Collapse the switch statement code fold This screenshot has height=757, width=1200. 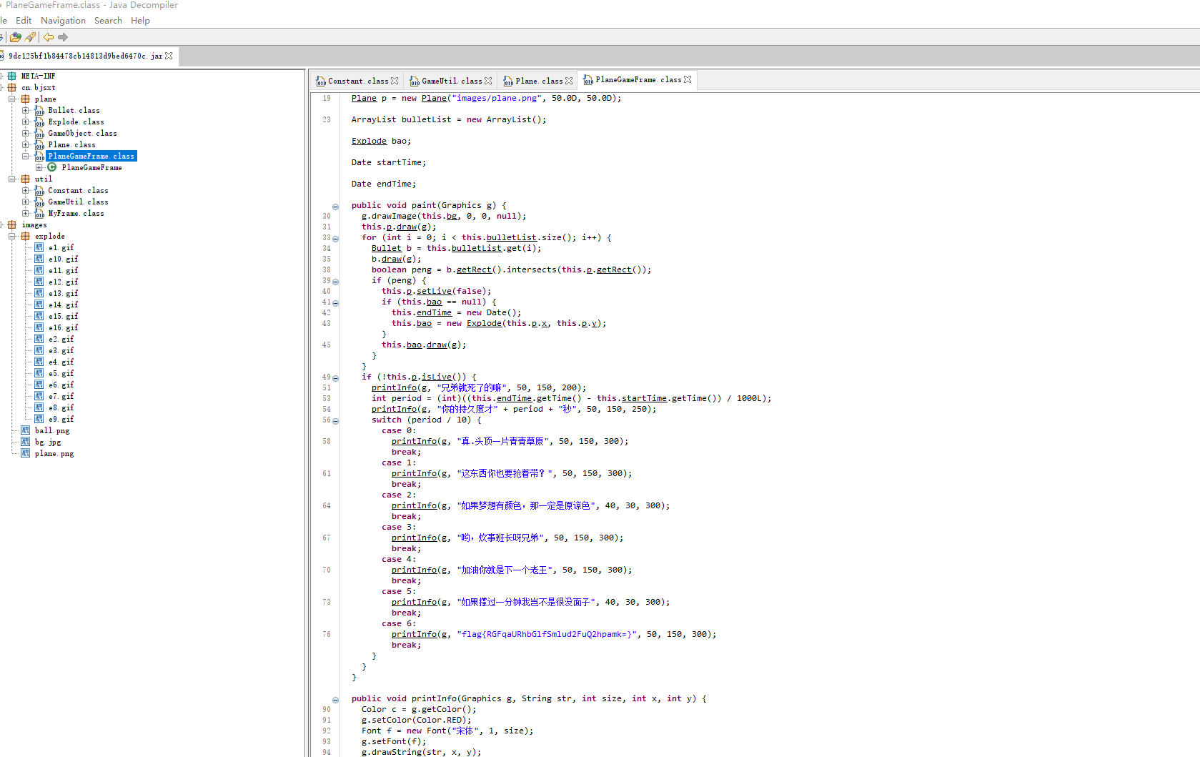point(335,421)
